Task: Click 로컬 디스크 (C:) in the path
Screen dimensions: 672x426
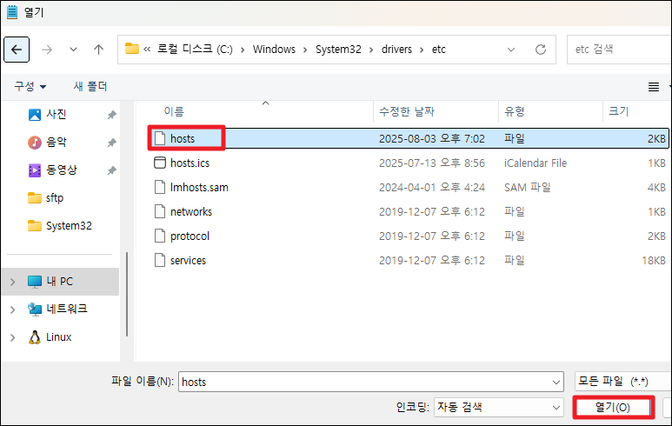Action: (x=195, y=50)
